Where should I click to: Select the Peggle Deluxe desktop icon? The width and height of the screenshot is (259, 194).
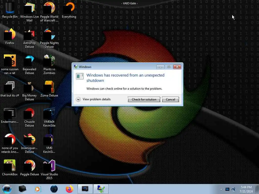click(29, 168)
